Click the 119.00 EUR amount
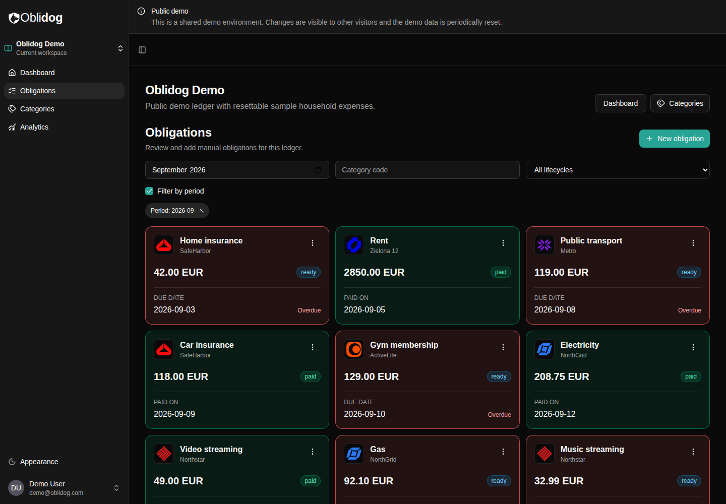 [561, 272]
